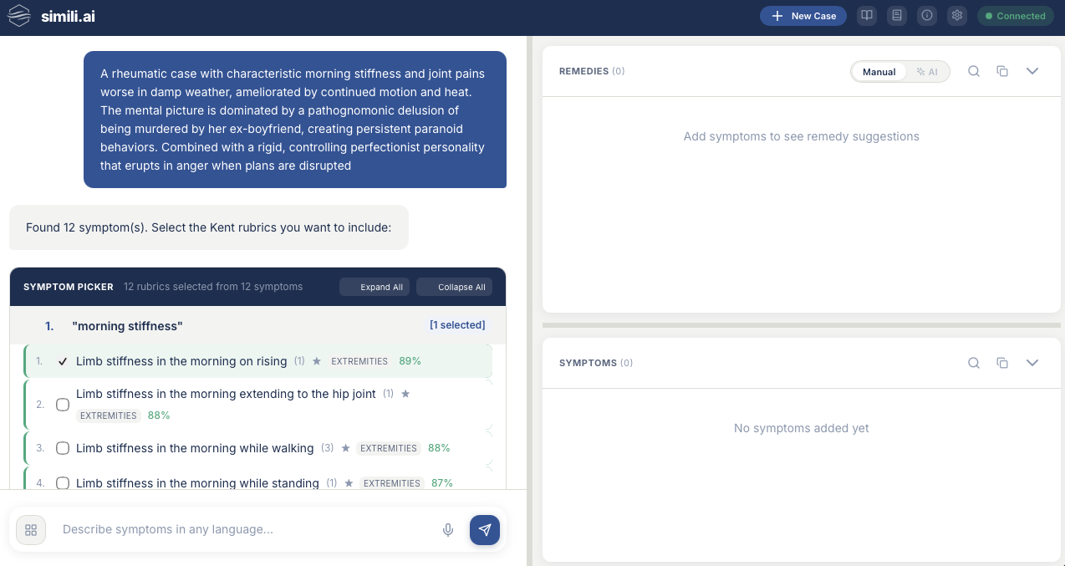
Task: Select 'Limb stiffness in the morning while standing'
Action: 62,483
